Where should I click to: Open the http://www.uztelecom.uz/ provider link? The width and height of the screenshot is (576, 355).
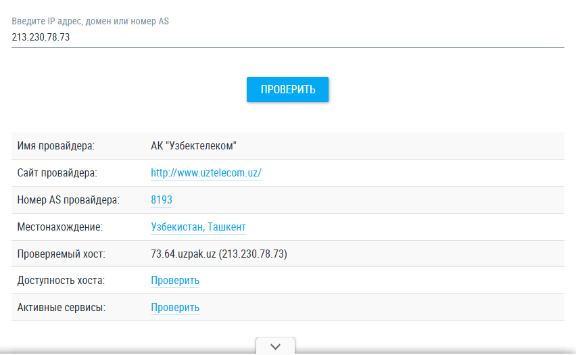206,172
